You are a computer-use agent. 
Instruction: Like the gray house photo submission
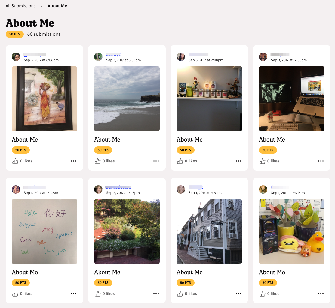click(x=180, y=294)
